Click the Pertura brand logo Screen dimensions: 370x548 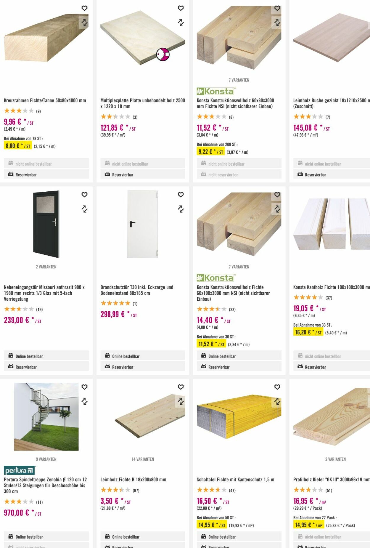20,470
